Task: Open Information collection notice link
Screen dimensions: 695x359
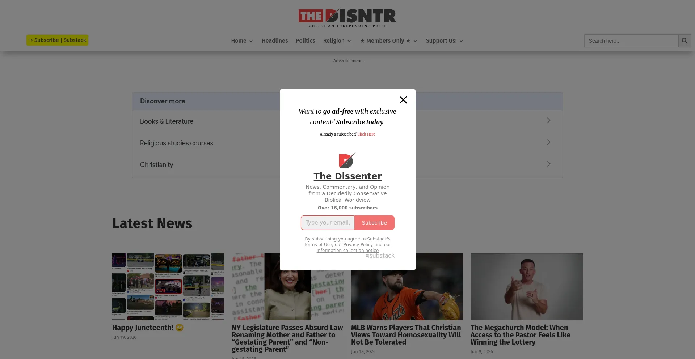Action: [x=347, y=251]
